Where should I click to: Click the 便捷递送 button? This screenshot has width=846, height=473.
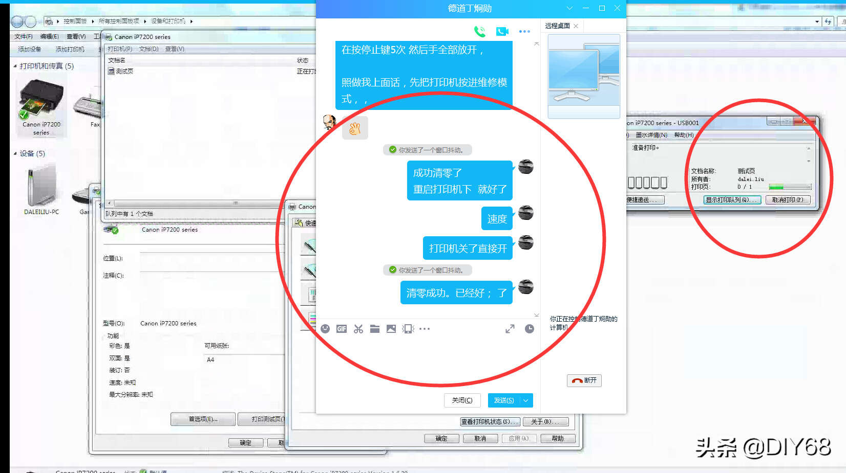[x=645, y=200]
